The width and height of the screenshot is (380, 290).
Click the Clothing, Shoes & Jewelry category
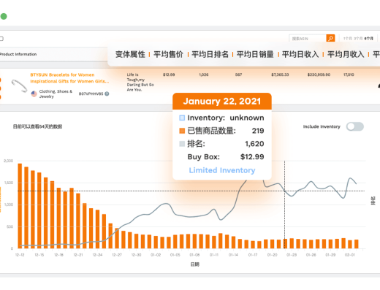pyautogui.click(x=56, y=94)
